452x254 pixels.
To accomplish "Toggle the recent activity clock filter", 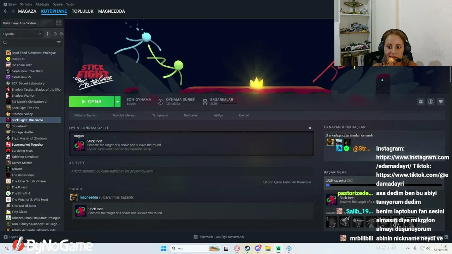I will [55, 34].
